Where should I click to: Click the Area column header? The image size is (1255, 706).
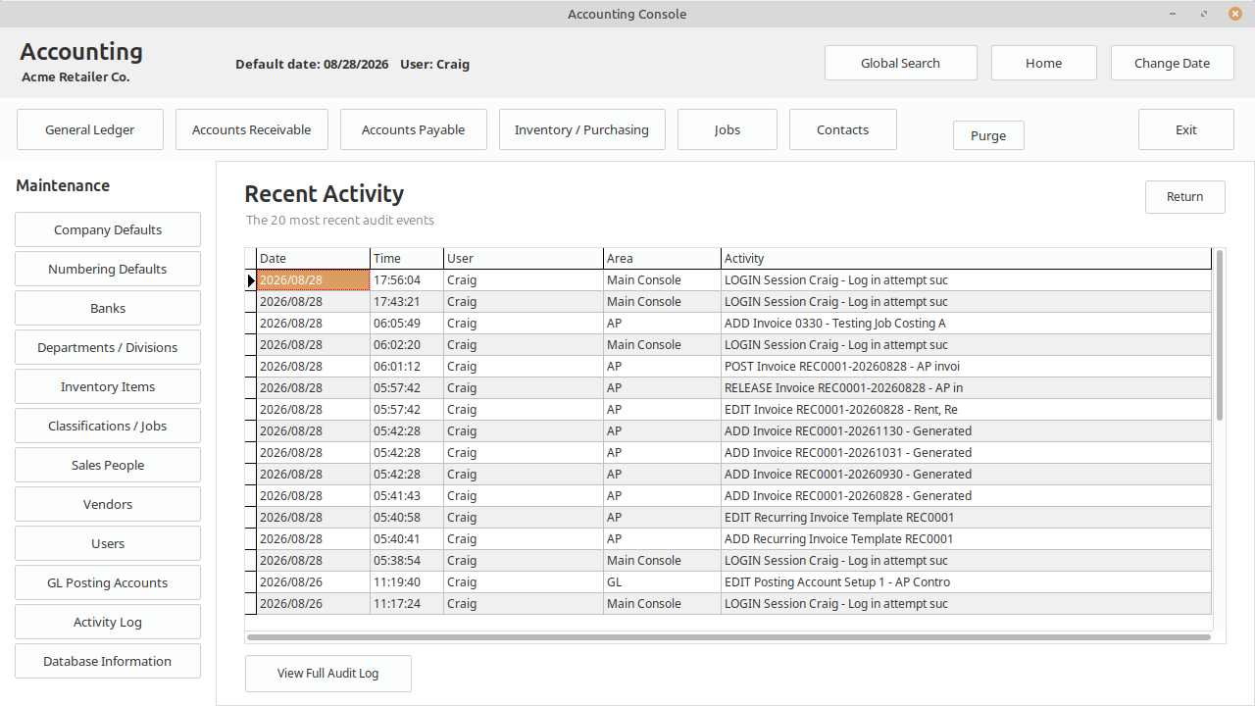point(662,258)
